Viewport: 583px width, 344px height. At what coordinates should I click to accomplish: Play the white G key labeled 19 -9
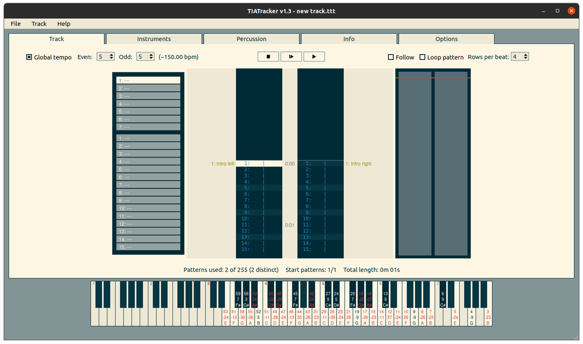point(357,317)
